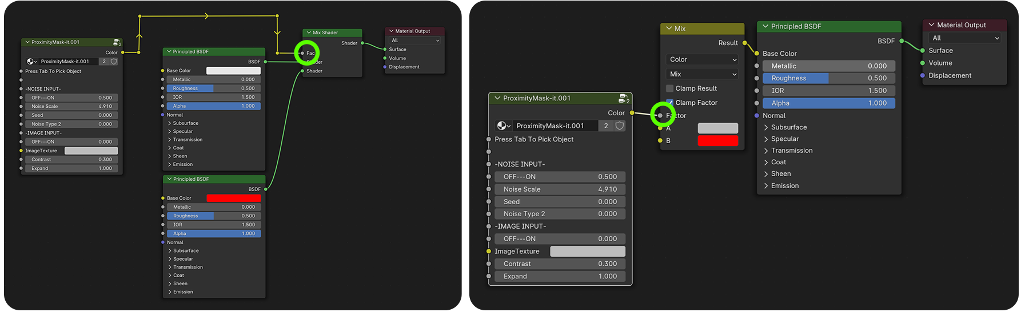Toggle the fake user shield in the large ProximityMask node
Viewport: 1029px width, 312px height.
pyautogui.click(x=620, y=126)
